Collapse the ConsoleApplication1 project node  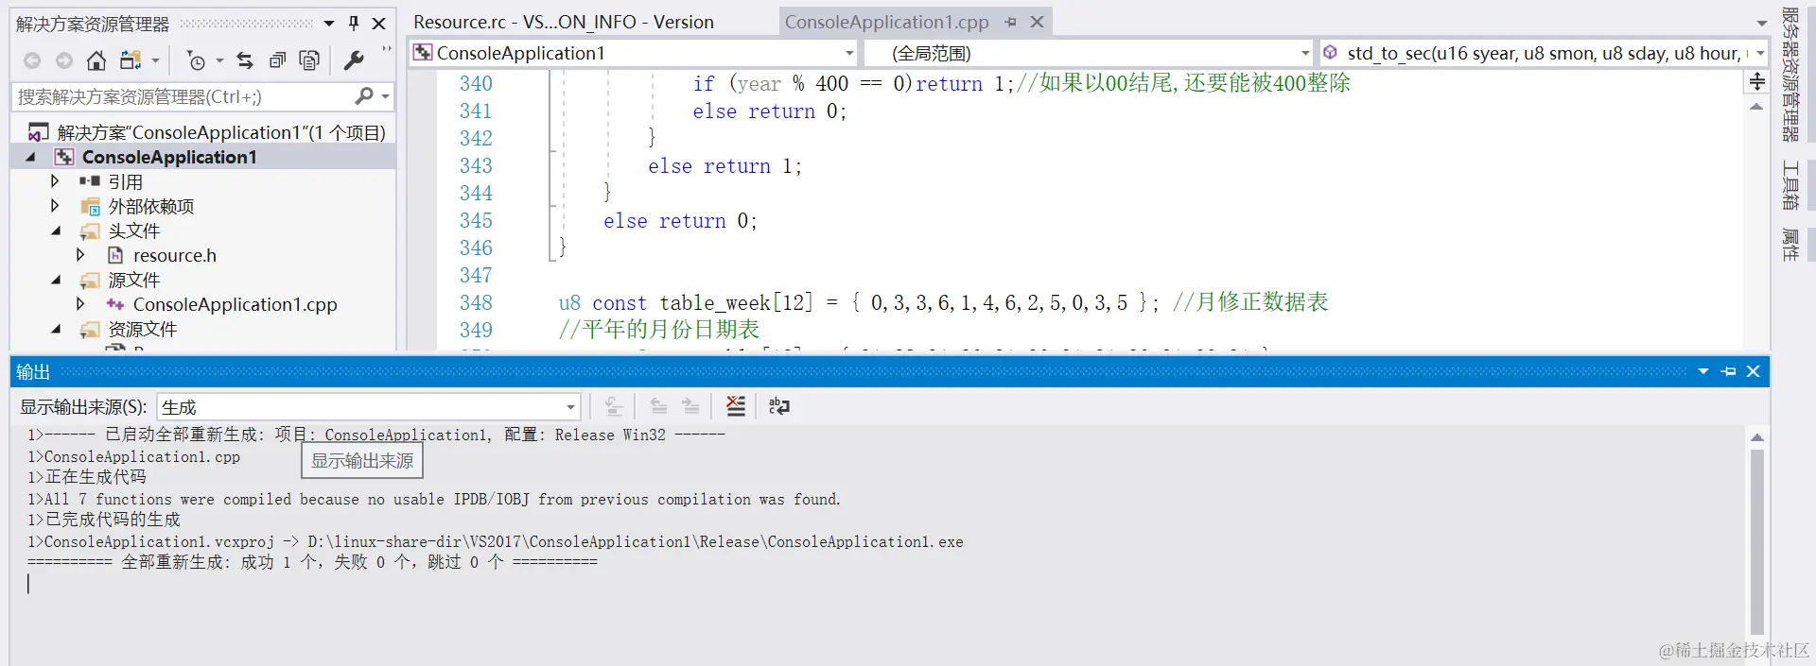click(30, 157)
